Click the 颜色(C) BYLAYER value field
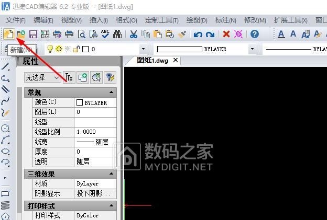The image size is (327, 220). coord(95,102)
